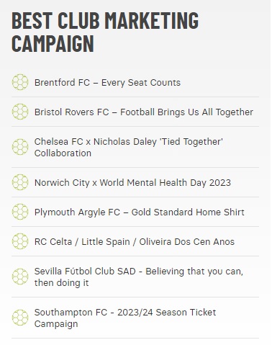This screenshot has height=345, width=272.
Task: Open Football Brings Us All Together nominee
Action: 144,112
